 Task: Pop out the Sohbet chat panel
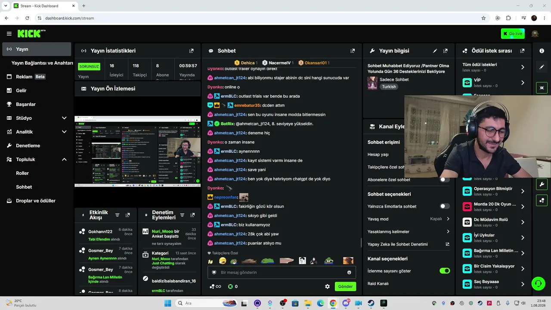pyautogui.click(x=353, y=51)
